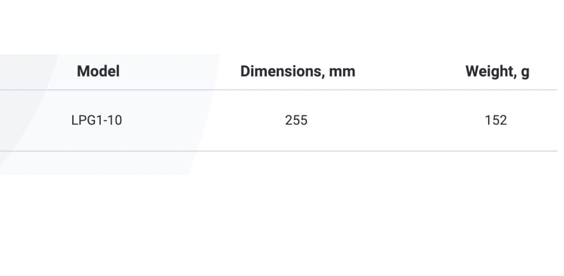Click the last digit "2" of 152

tap(503, 121)
